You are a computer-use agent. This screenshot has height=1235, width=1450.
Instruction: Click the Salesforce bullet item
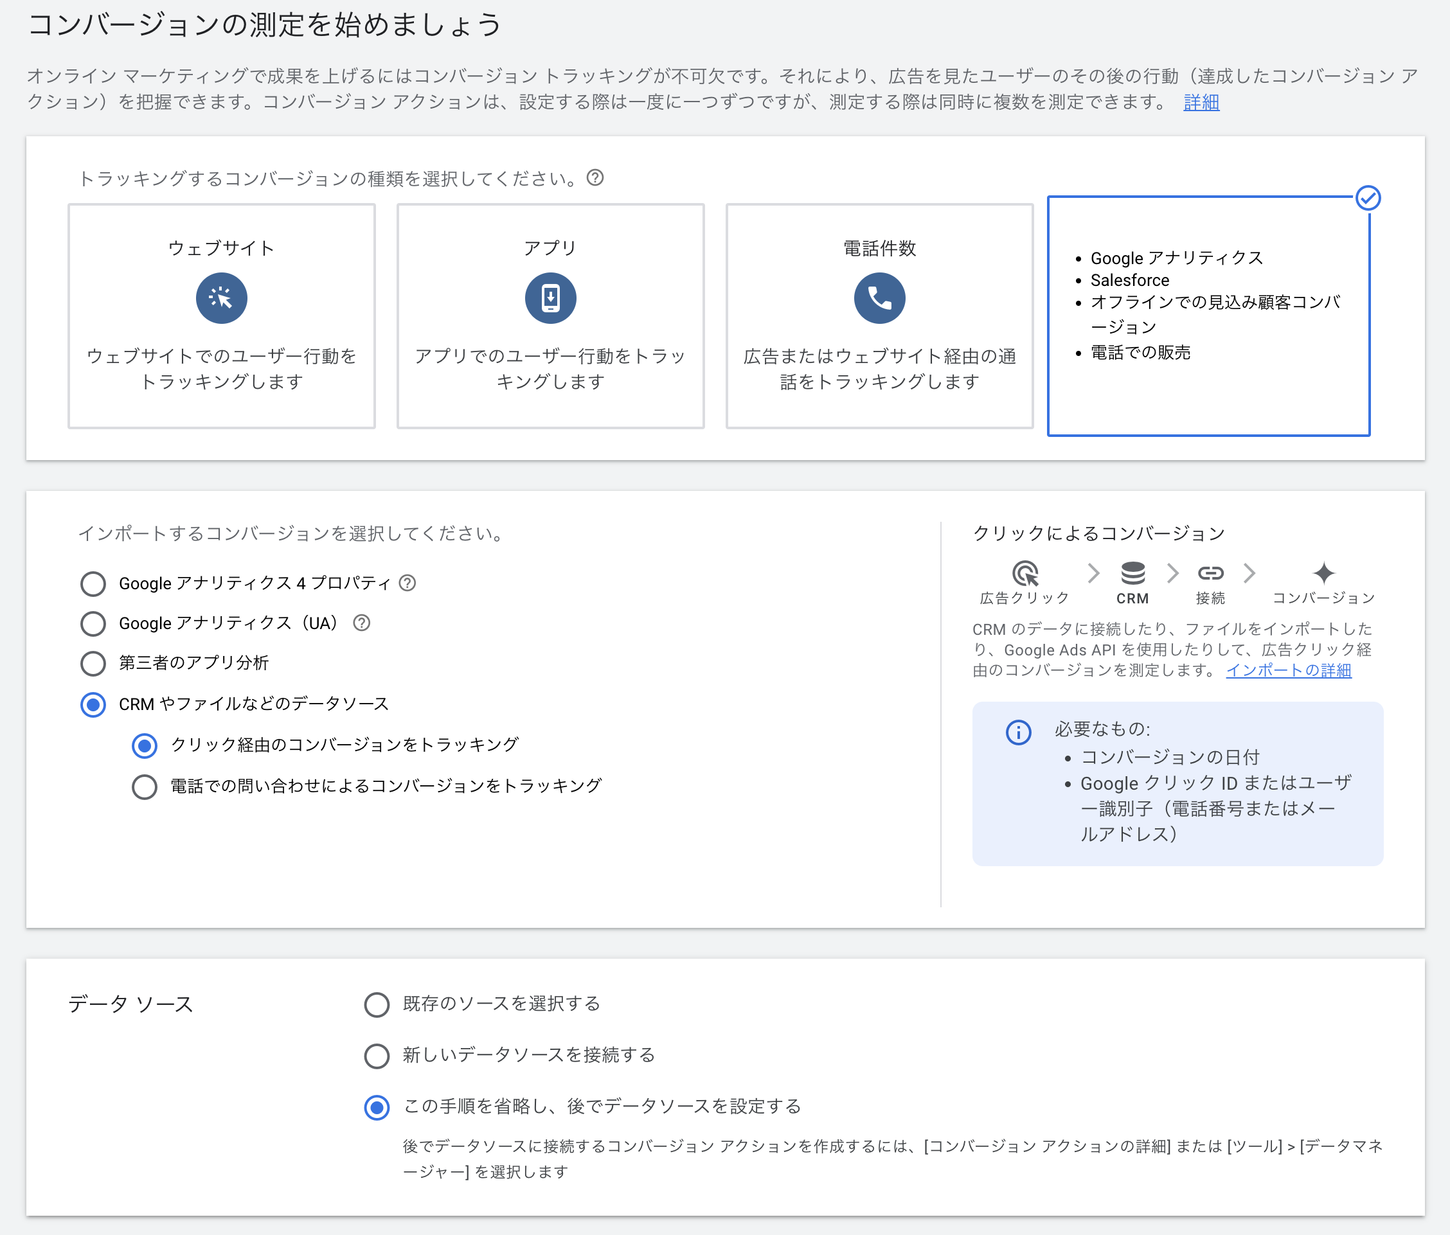1129,280
